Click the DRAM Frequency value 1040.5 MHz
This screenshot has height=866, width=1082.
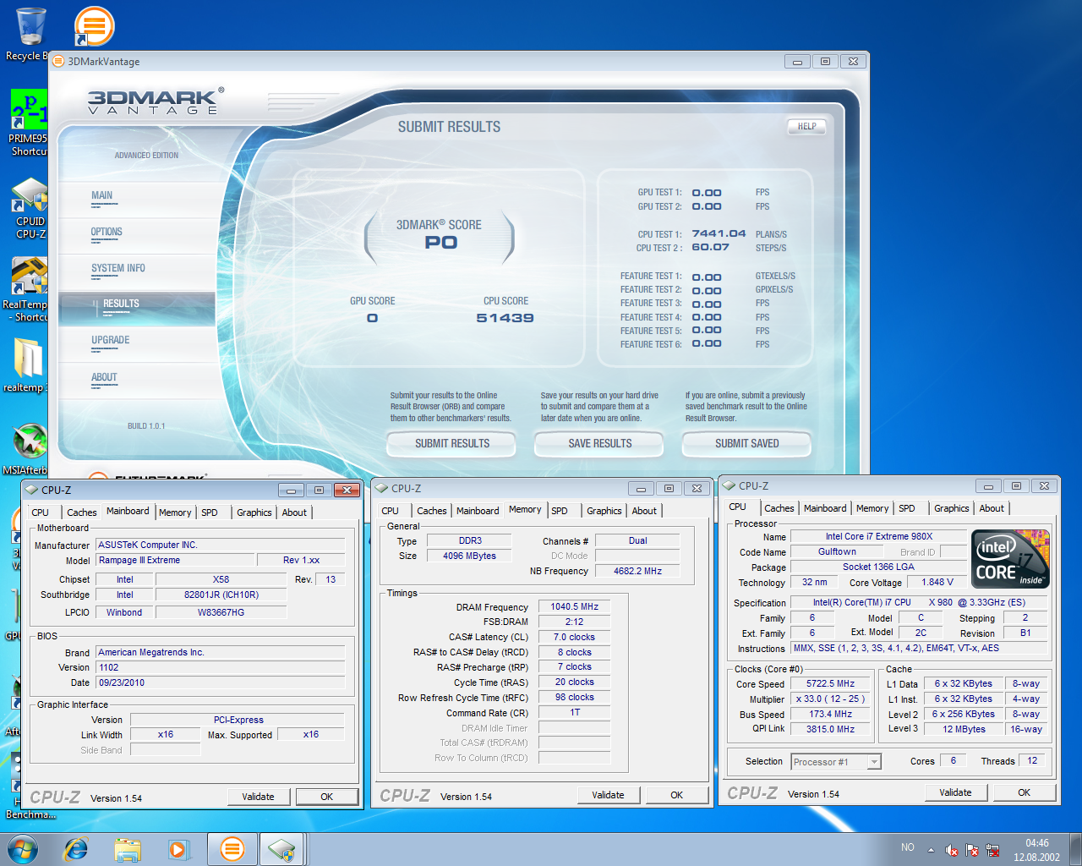(x=575, y=606)
